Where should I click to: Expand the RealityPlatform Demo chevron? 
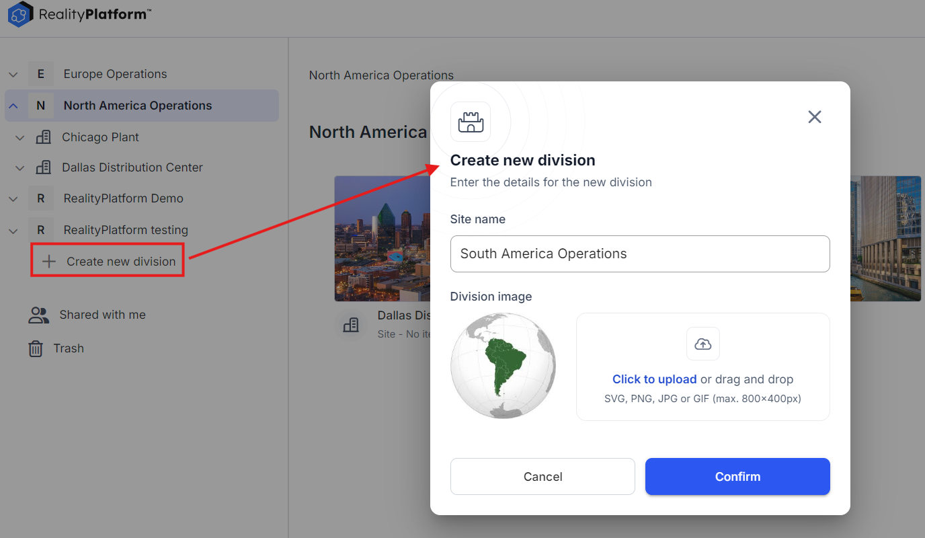click(13, 199)
